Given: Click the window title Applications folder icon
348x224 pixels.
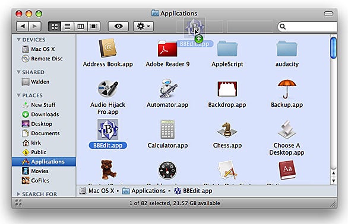Looking at the screenshot, I should pyautogui.click(x=155, y=13).
